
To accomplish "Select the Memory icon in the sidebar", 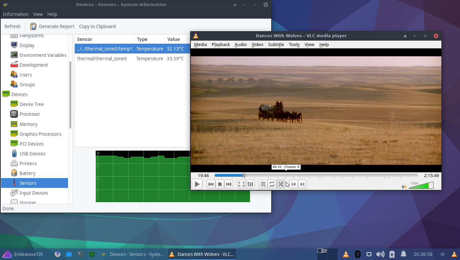I will coord(14,124).
